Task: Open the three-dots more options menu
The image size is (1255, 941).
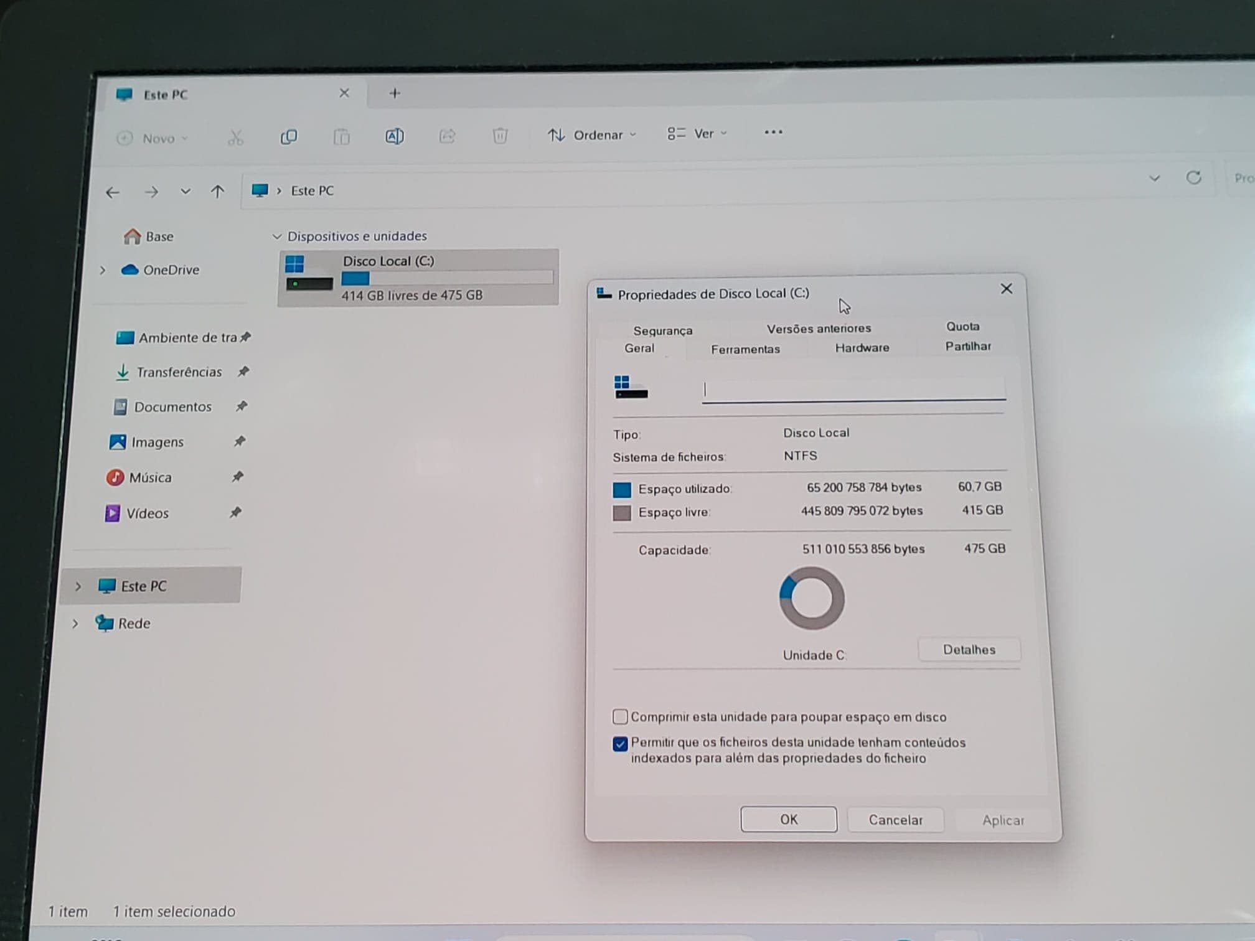Action: coord(773,132)
